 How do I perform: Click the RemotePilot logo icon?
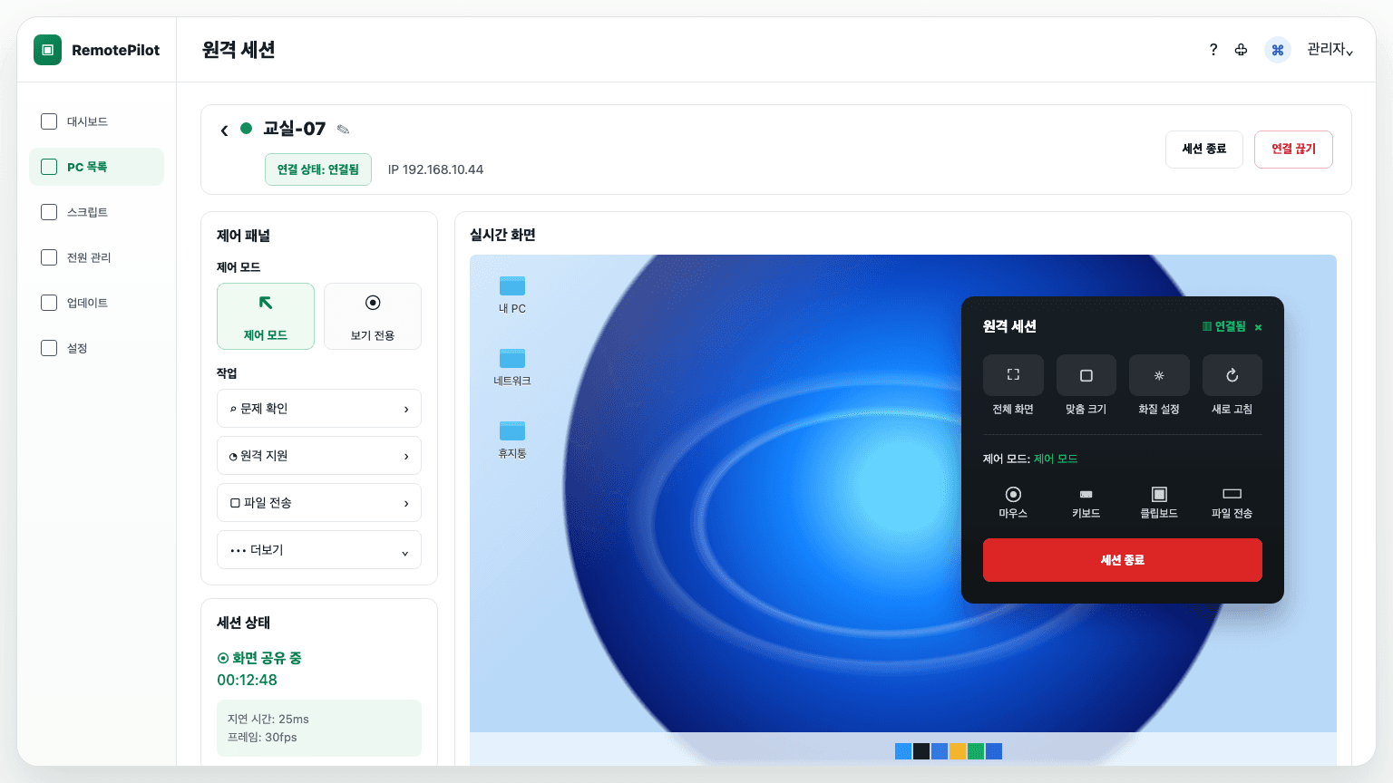coord(48,50)
